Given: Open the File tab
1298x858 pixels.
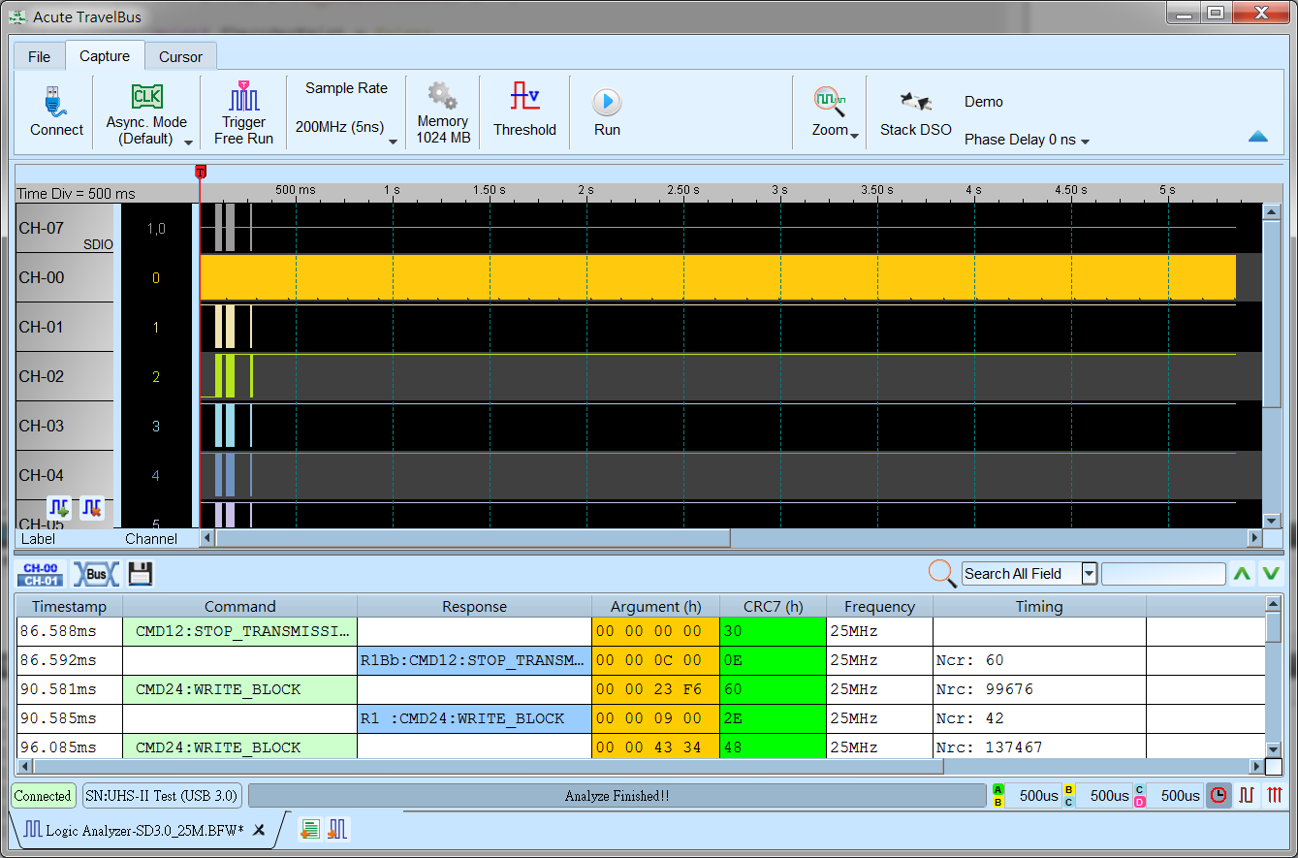Looking at the screenshot, I should click(39, 56).
